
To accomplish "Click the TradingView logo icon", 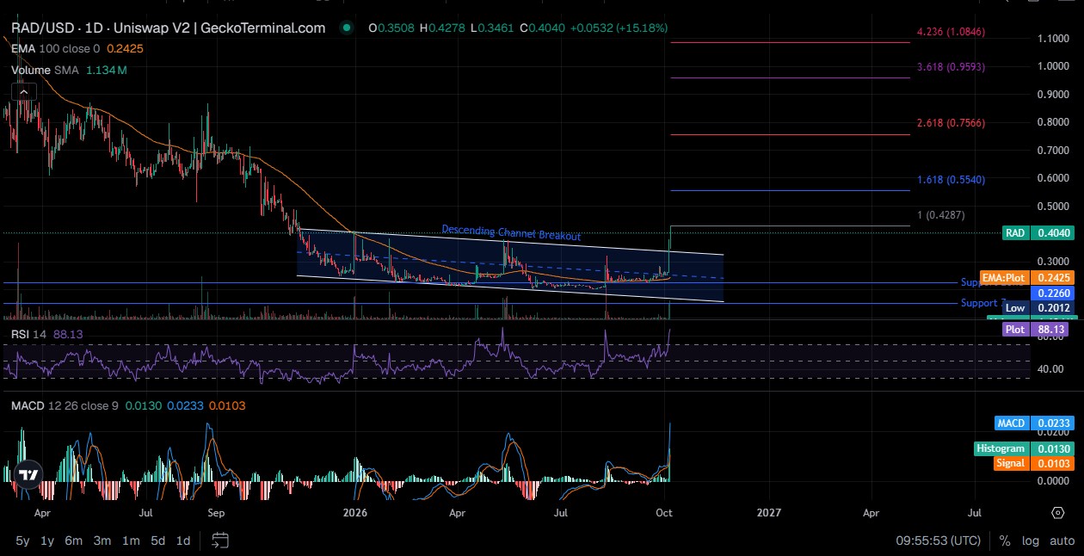I will point(29,474).
